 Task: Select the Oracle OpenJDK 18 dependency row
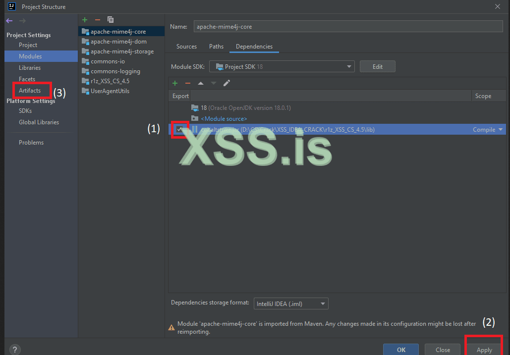point(337,108)
